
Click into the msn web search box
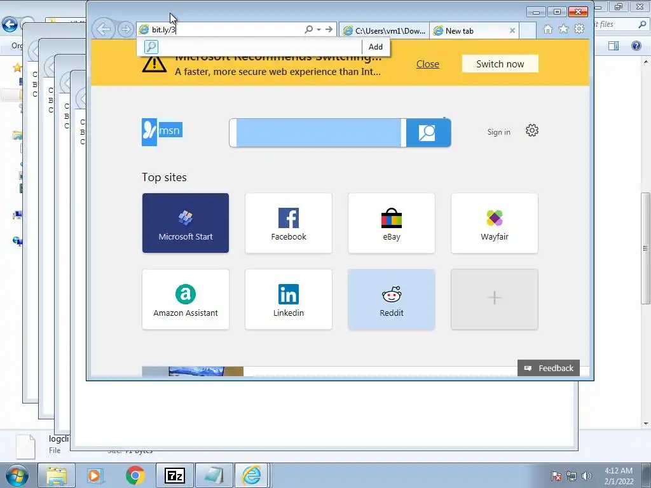point(318,133)
